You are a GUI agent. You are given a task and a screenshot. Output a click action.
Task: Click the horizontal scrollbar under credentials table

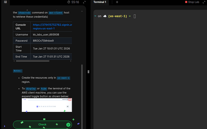pos(33,61)
